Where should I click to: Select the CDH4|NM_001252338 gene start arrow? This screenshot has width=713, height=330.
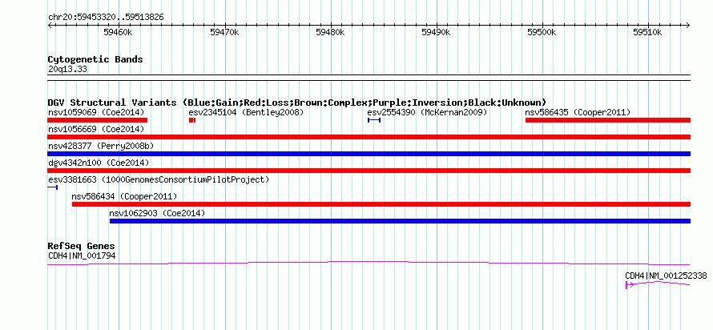coord(630,285)
